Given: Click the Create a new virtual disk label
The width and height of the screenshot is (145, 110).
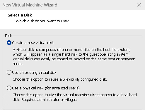Looking at the screenshot, I should tap(33, 43).
